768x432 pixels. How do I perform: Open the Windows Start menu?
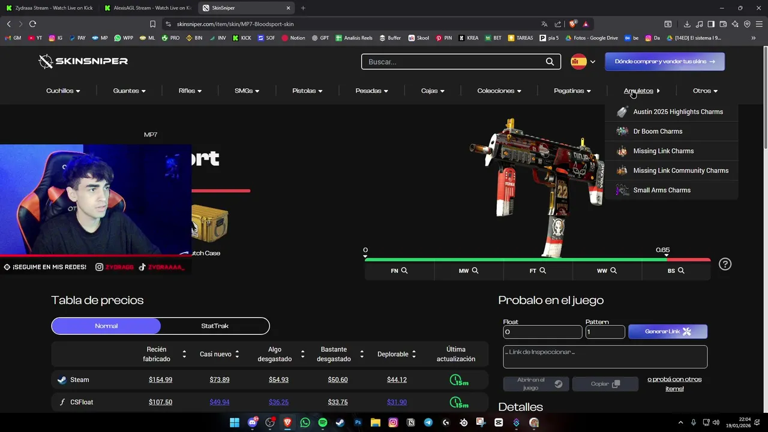click(x=235, y=422)
